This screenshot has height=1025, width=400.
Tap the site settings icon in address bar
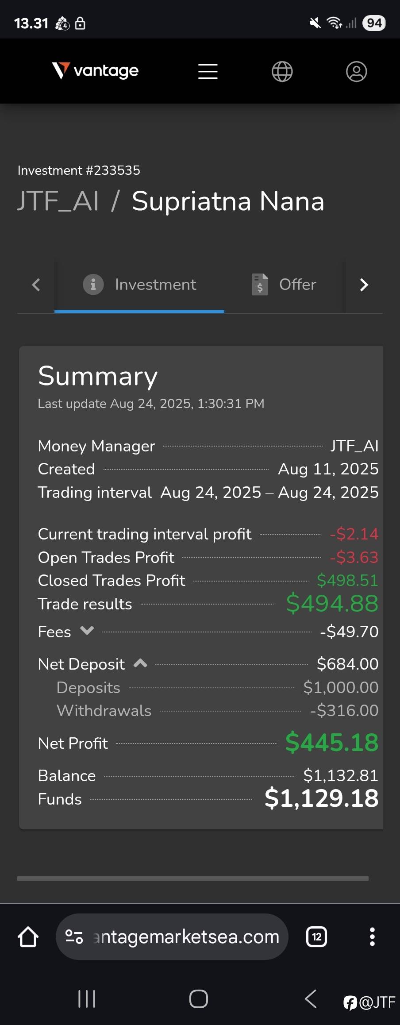click(74, 936)
